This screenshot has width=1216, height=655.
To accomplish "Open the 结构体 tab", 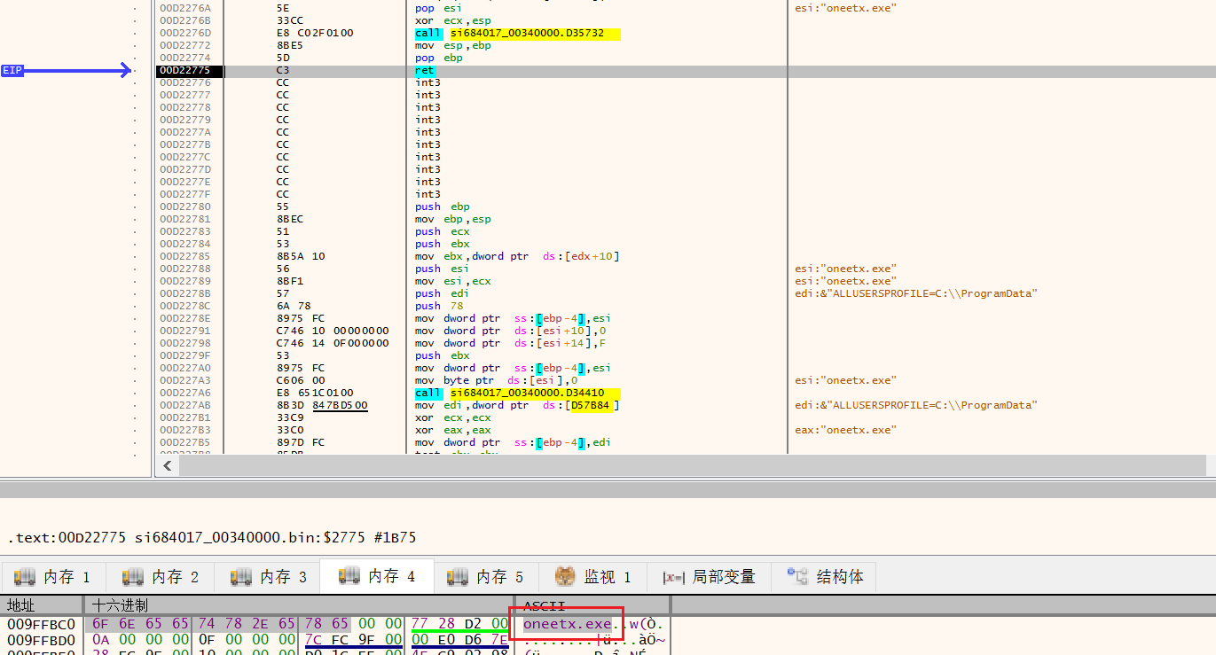I will (x=824, y=577).
